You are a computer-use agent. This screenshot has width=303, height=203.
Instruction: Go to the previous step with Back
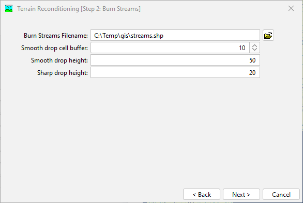(x=202, y=194)
